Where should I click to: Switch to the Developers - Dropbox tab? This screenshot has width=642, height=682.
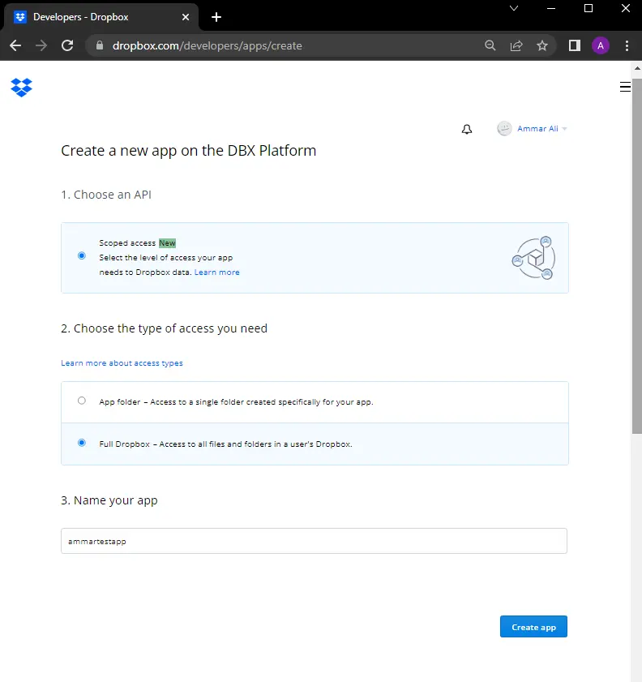pyautogui.click(x=101, y=17)
